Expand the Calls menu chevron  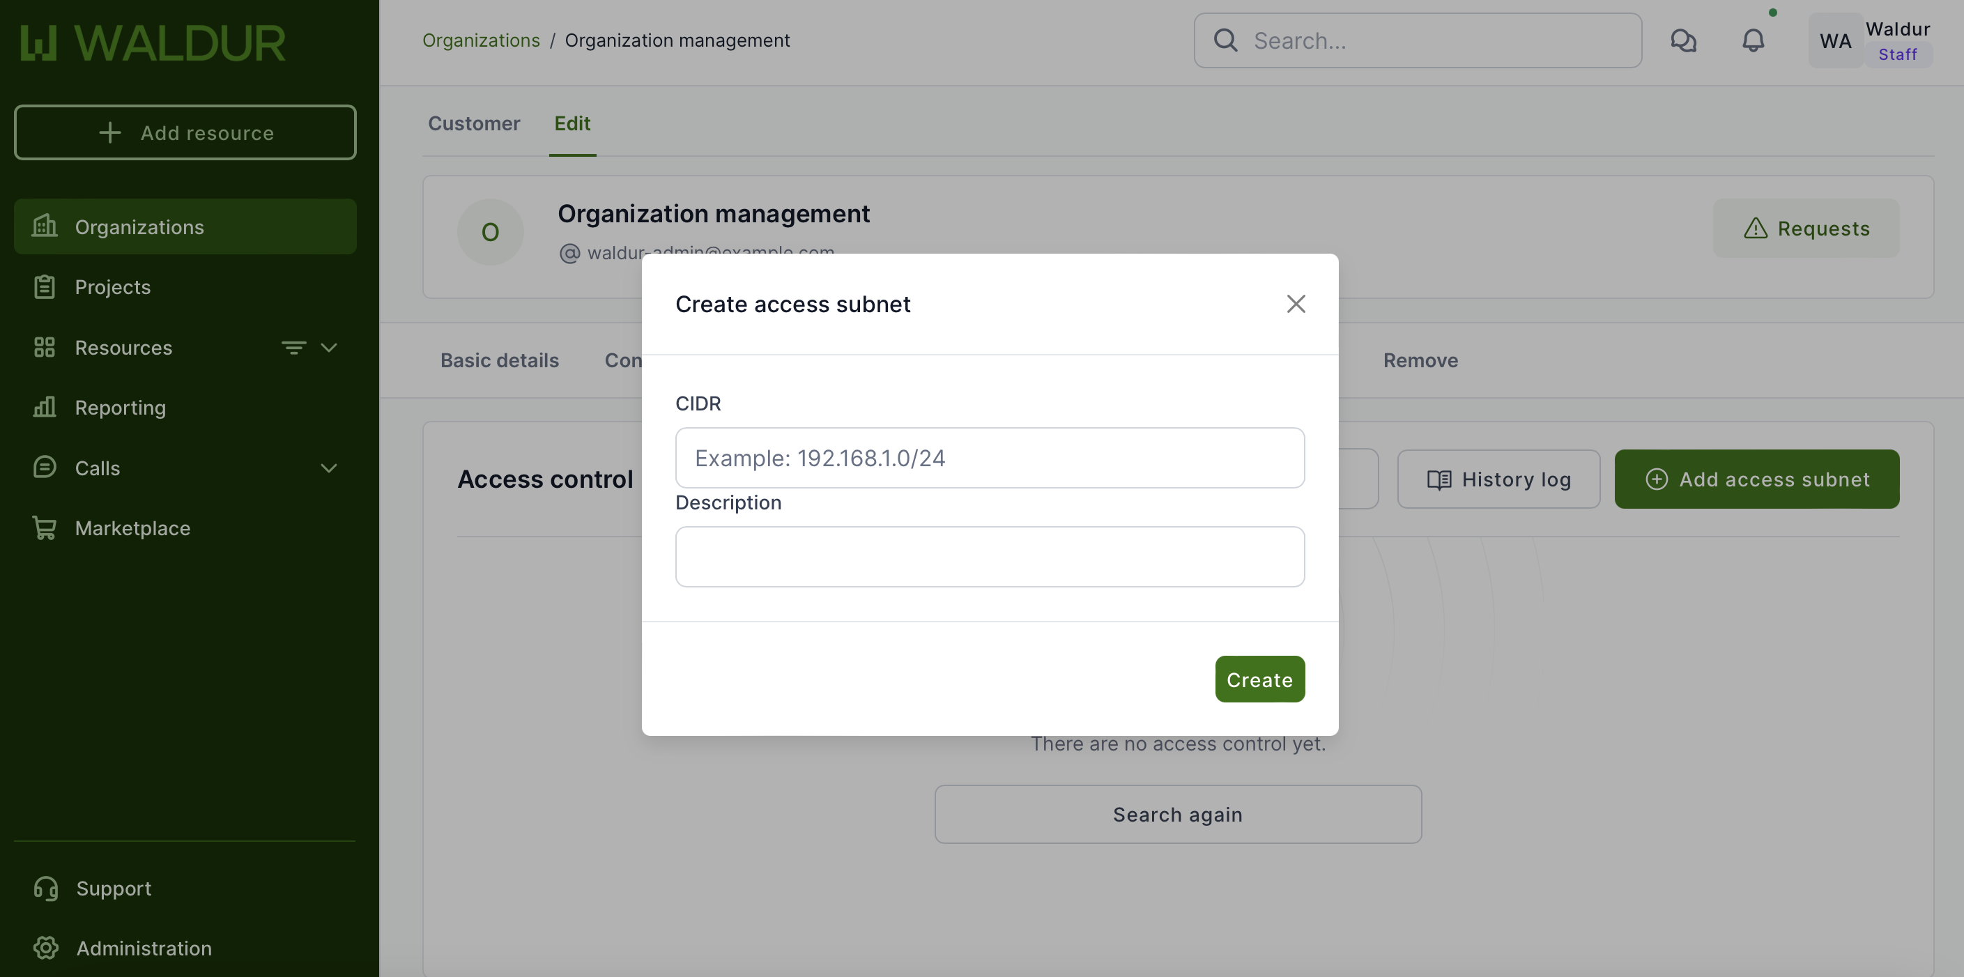(328, 468)
